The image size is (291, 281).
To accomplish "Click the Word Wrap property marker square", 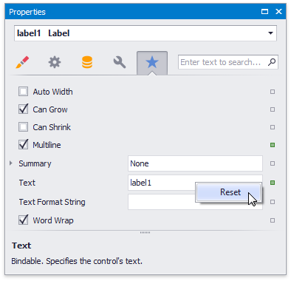I will click(x=273, y=220).
